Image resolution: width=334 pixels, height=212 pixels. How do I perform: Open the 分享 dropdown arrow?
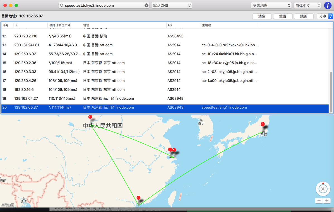tap(331, 16)
